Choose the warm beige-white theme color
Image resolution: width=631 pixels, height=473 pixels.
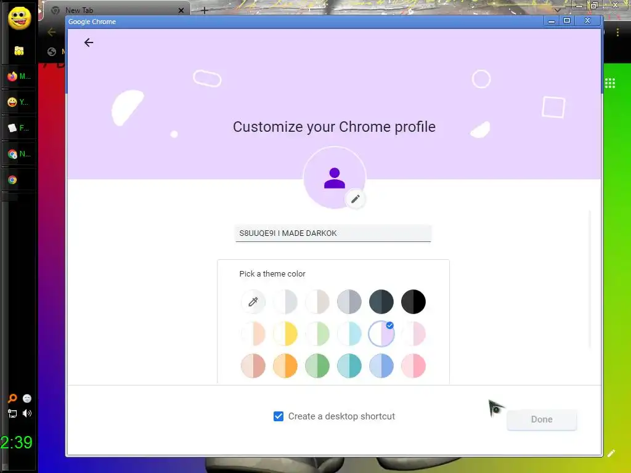point(317,302)
